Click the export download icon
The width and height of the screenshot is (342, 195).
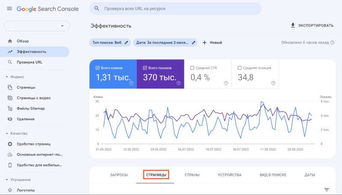click(293, 25)
